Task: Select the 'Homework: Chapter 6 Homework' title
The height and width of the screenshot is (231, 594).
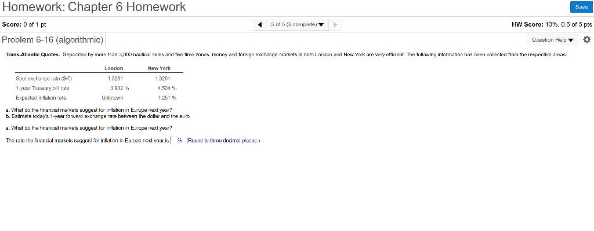Action: click(94, 7)
